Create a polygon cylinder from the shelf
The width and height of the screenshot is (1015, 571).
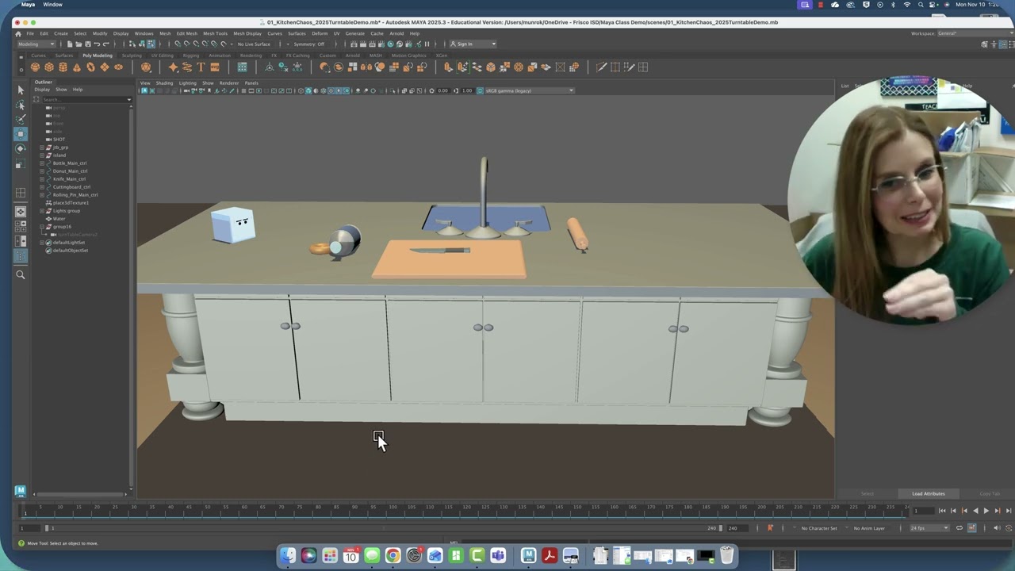tap(63, 67)
